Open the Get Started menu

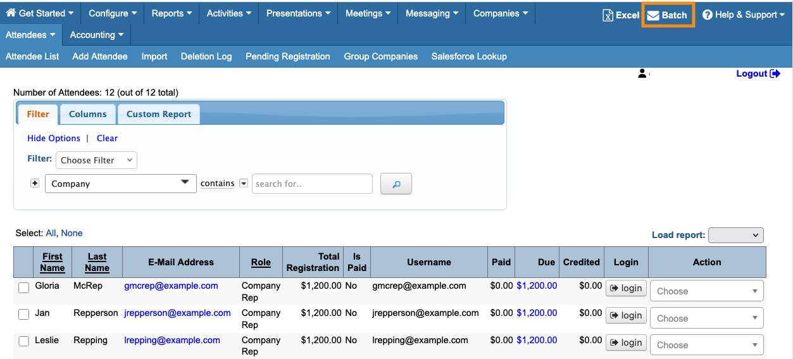pyautogui.click(x=40, y=13)
